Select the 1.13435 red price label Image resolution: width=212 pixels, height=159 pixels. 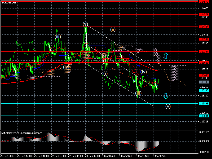click(204, 75)
